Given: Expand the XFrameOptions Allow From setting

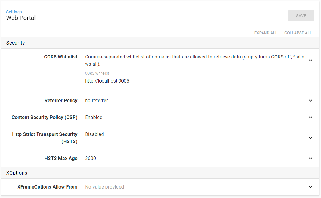Looking at the screenshot, I should pyautogui.click(x=311, y=187).
